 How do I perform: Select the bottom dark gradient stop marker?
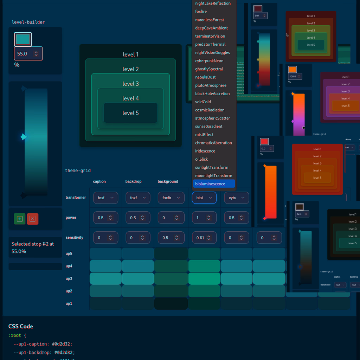coord(23,195)
